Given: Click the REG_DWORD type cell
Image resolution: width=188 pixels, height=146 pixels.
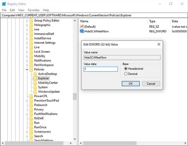Looking at the screenshot, I should pyautogui.click(x=158, y=31).
